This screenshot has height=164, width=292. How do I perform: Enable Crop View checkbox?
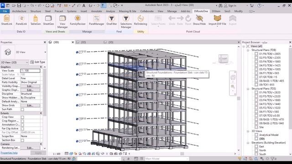[x=22, y=117]
